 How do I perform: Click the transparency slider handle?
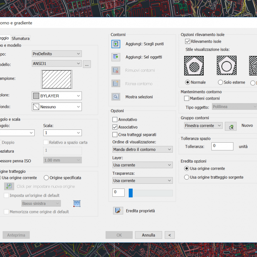point(131,193)
